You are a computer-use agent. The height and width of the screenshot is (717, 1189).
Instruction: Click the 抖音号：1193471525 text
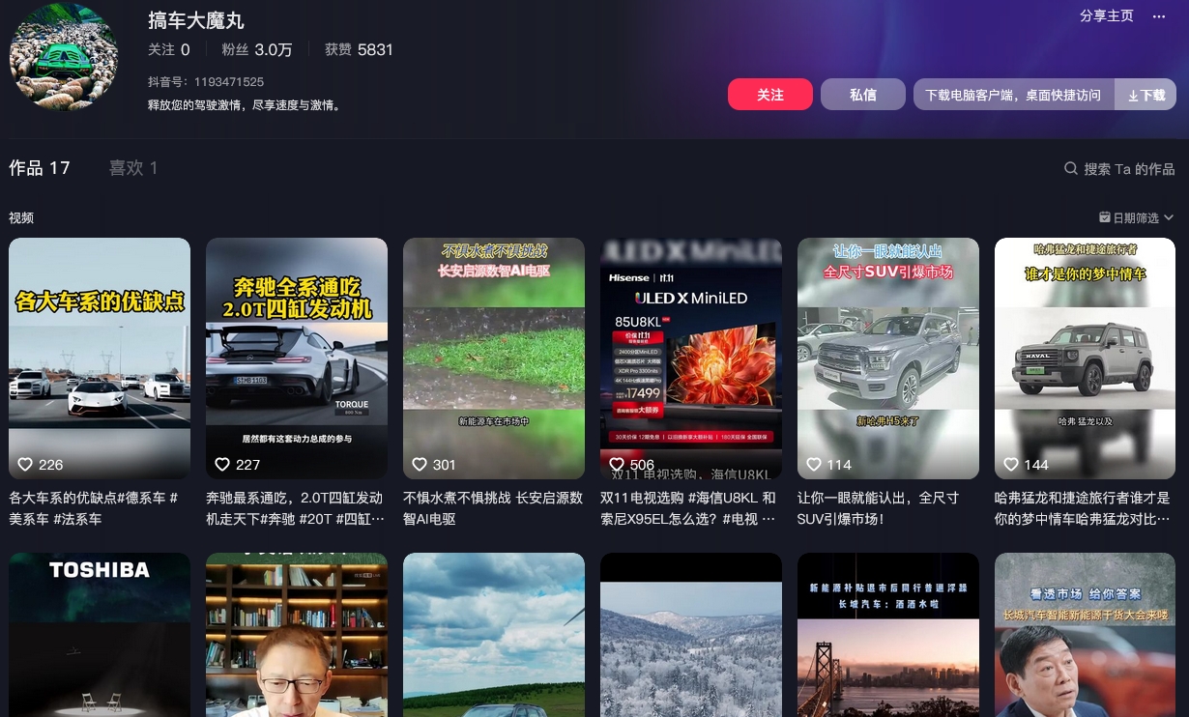click(x=206, y=82)
